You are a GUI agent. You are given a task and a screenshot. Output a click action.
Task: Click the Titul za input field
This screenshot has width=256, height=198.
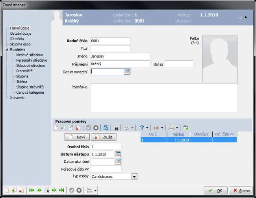179,64
